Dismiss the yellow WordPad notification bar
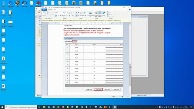 [x=129, y=21]
